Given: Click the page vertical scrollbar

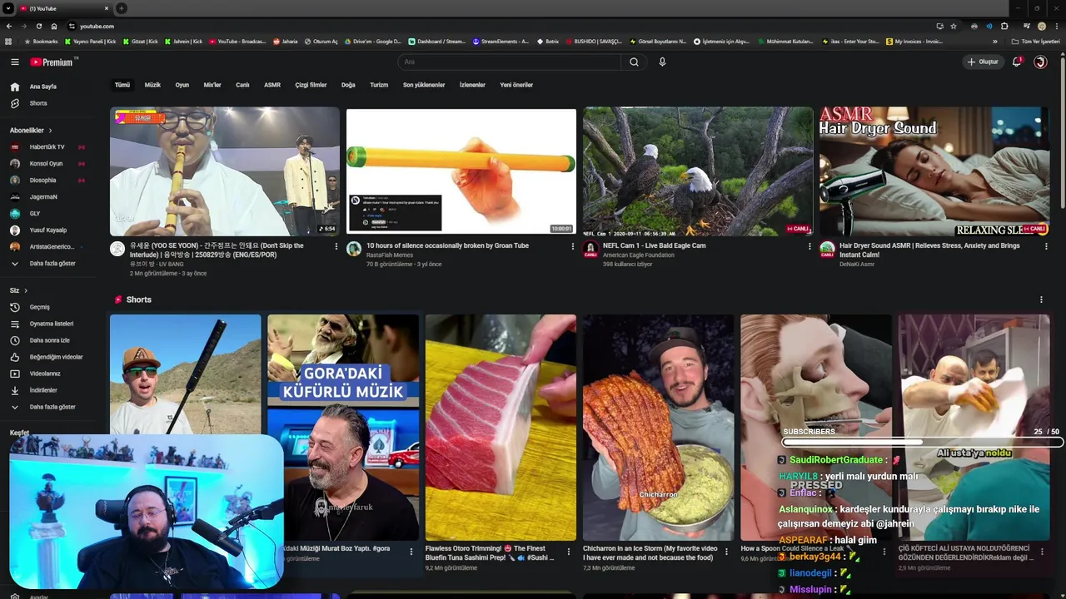Looking at the screenshot, I should tap(1062, 133).
